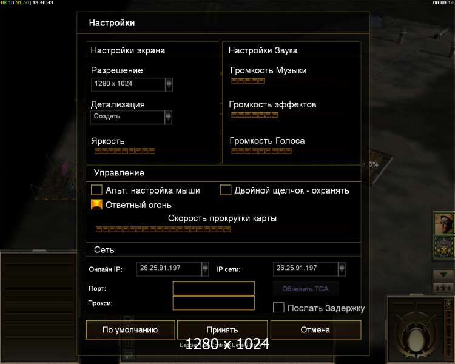Viewport: 455px width, 364px height.
Task: Expand the IP сети dropdown arrow
Action: coord(342,269)
